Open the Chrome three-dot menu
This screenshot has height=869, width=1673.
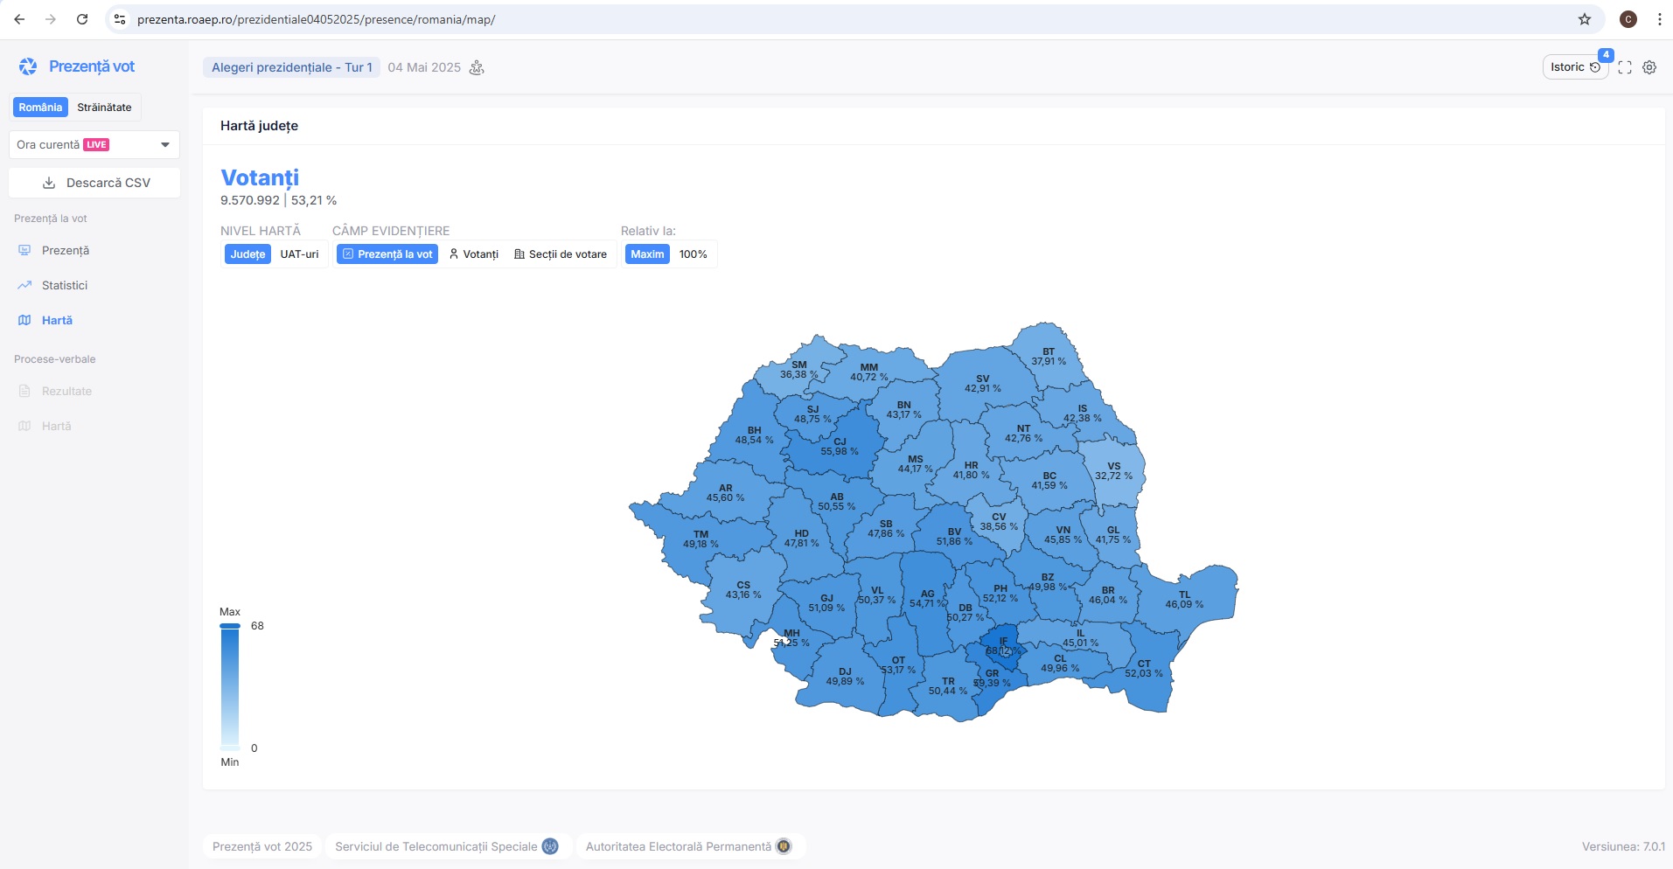[x=1659, y=19]
